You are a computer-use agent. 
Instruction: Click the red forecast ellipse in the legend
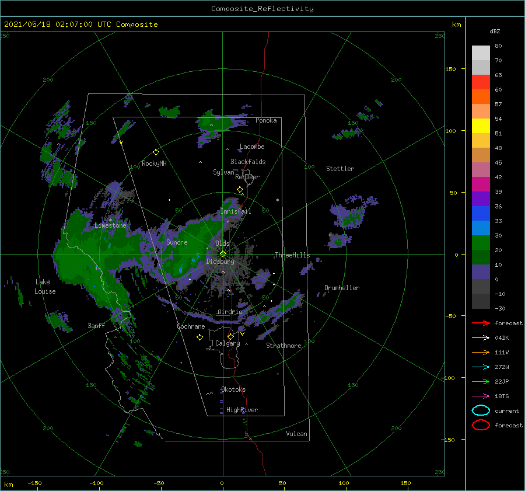point(481,425)
